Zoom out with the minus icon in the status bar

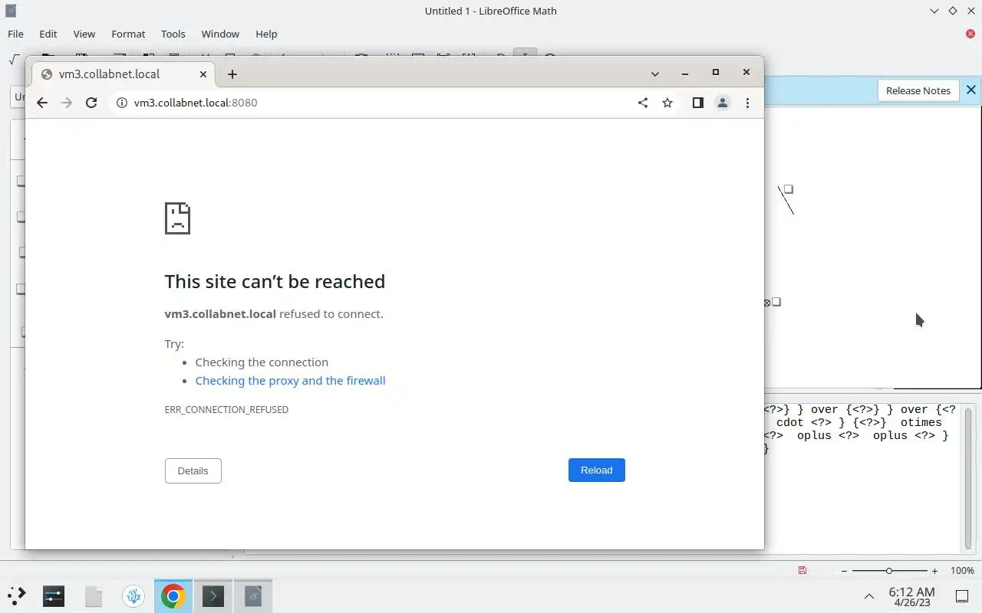pos(844,571)
